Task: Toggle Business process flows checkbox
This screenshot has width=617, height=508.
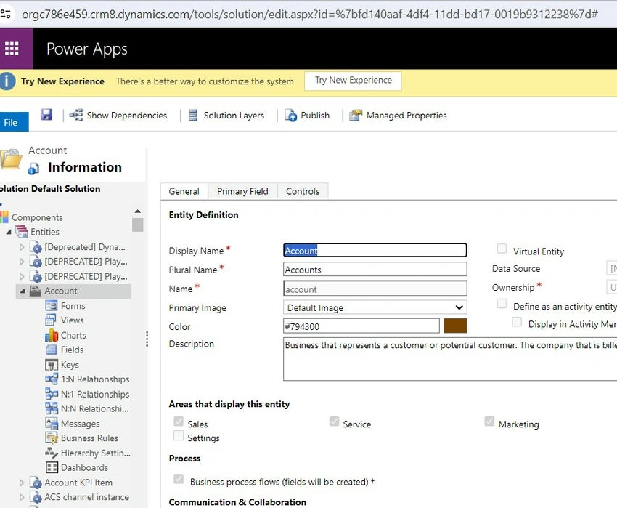Action: click(x=179, y=479)
